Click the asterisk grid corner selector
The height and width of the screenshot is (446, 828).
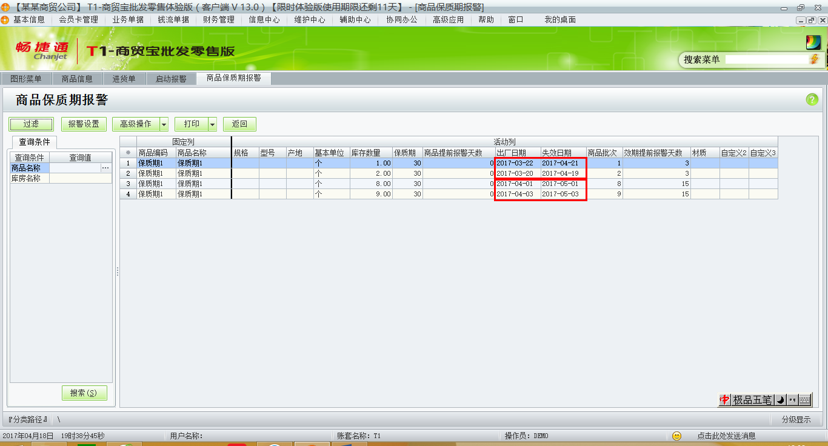[x=128, y=153]
